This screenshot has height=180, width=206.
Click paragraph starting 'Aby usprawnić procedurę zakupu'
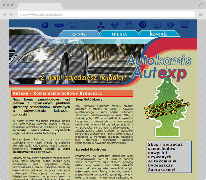104,125
